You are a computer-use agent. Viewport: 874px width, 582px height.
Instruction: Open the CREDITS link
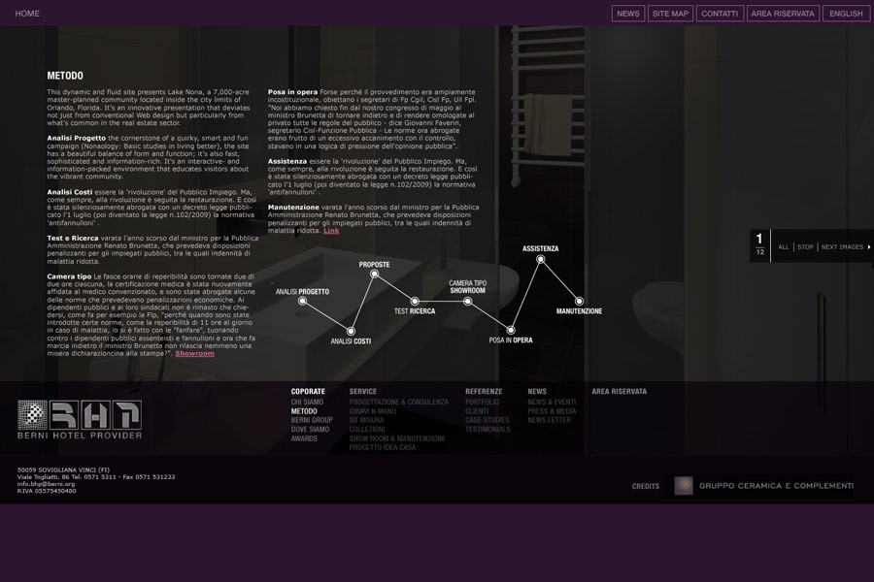tap(646, 486)
